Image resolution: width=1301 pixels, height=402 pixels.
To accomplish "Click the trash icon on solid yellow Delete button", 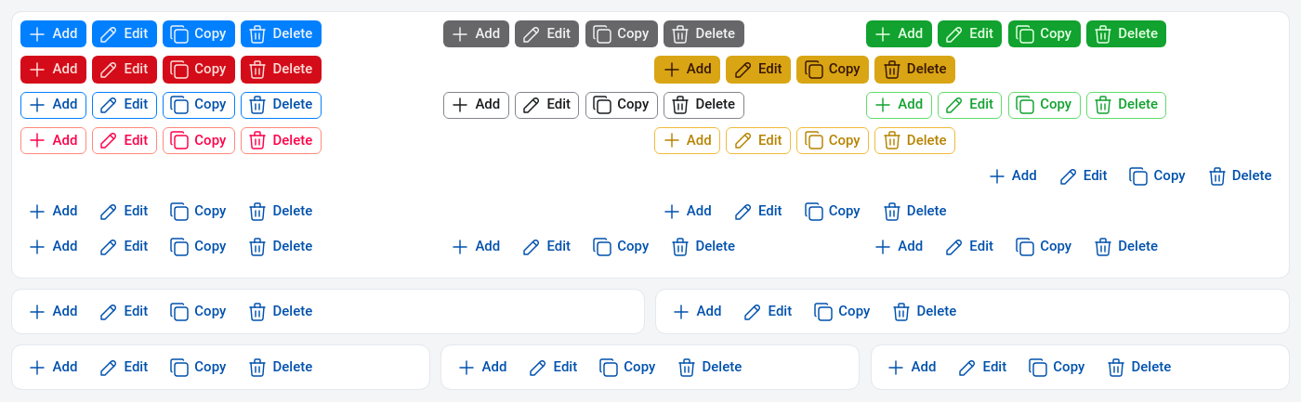I will tap(891, 70).
